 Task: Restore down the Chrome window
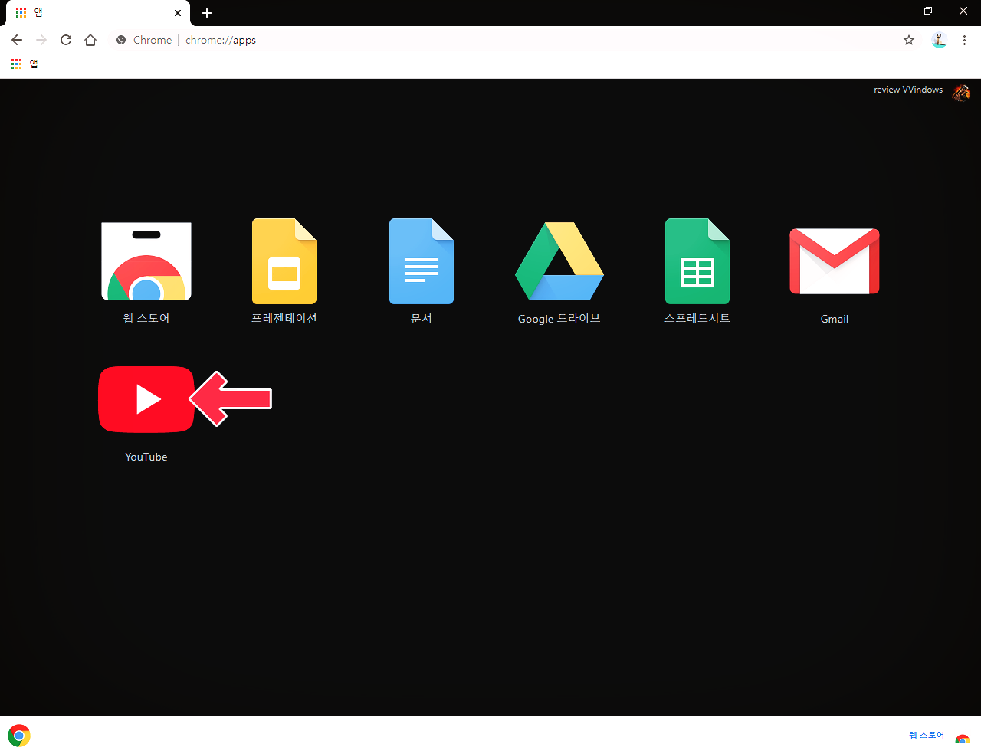pyautogui.click(x=928, y=11)
